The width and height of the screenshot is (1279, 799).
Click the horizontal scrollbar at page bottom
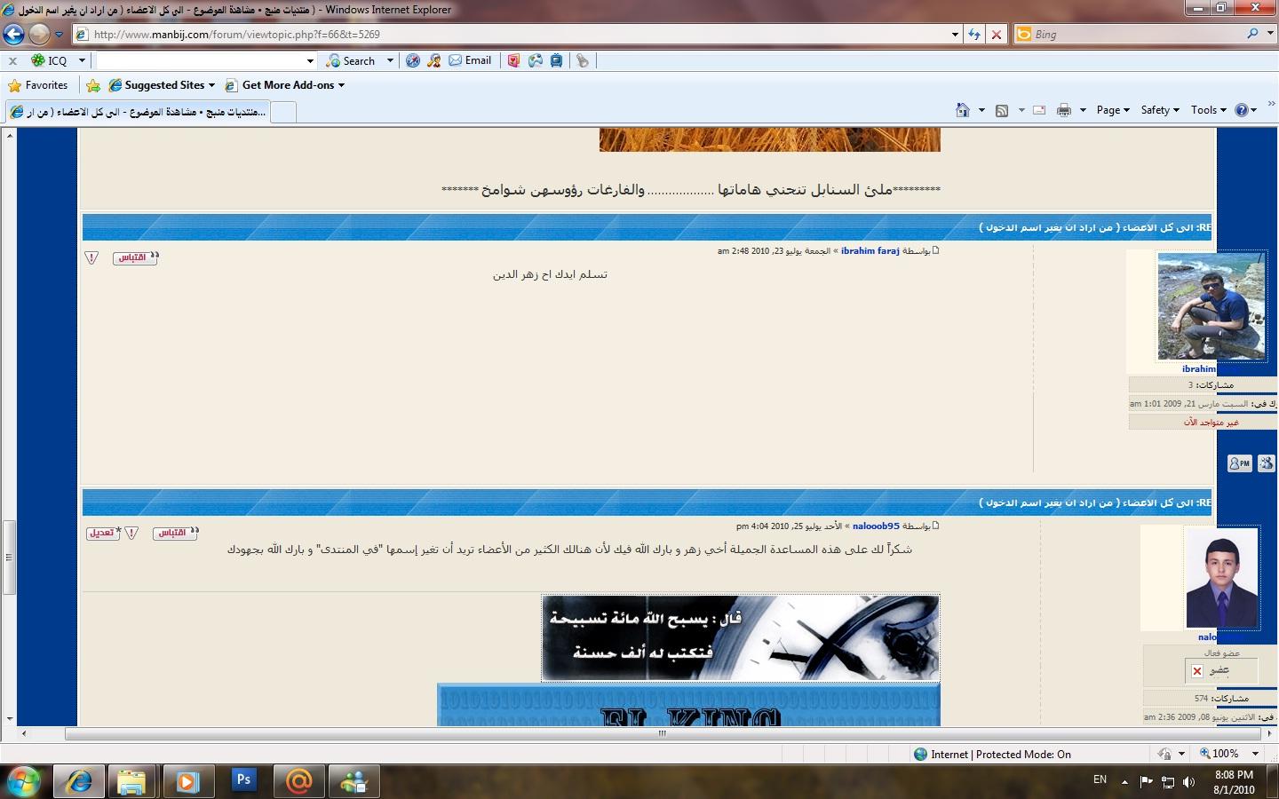click(x=662, y=733)
